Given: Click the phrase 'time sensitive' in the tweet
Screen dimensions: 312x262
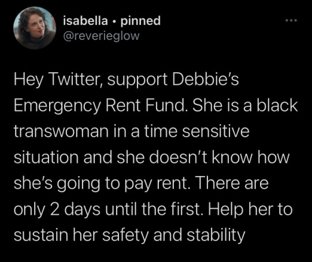Looking at the screenshot, I should [197, 131].
